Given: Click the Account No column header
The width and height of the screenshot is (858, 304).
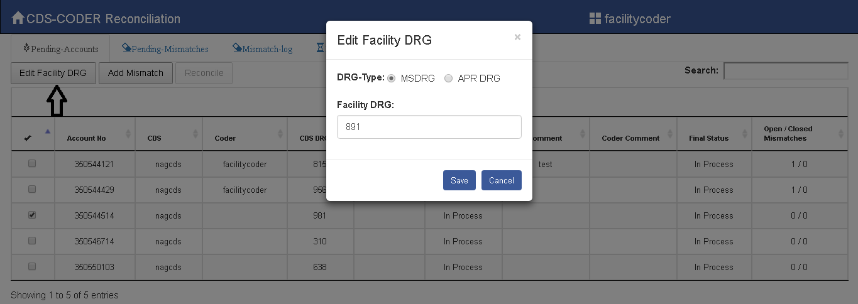Looking at the screenshot, I should 87,138.
